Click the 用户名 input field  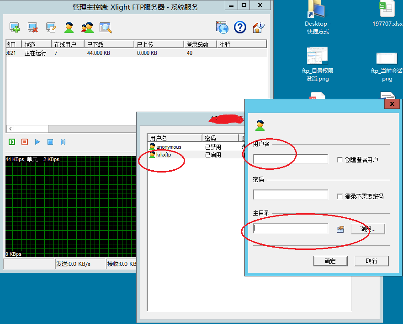click(x=291, y=159)
